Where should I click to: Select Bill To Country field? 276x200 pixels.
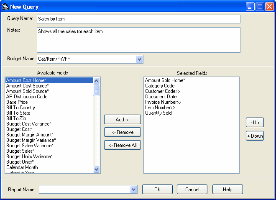pyautogui.click(x=49, y=108)
